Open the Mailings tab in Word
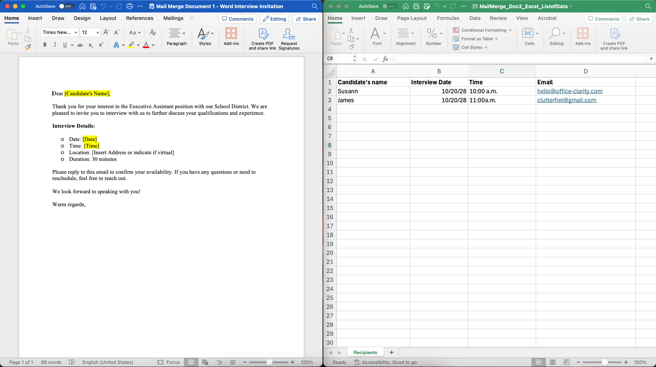 click(x=173, y=18)
